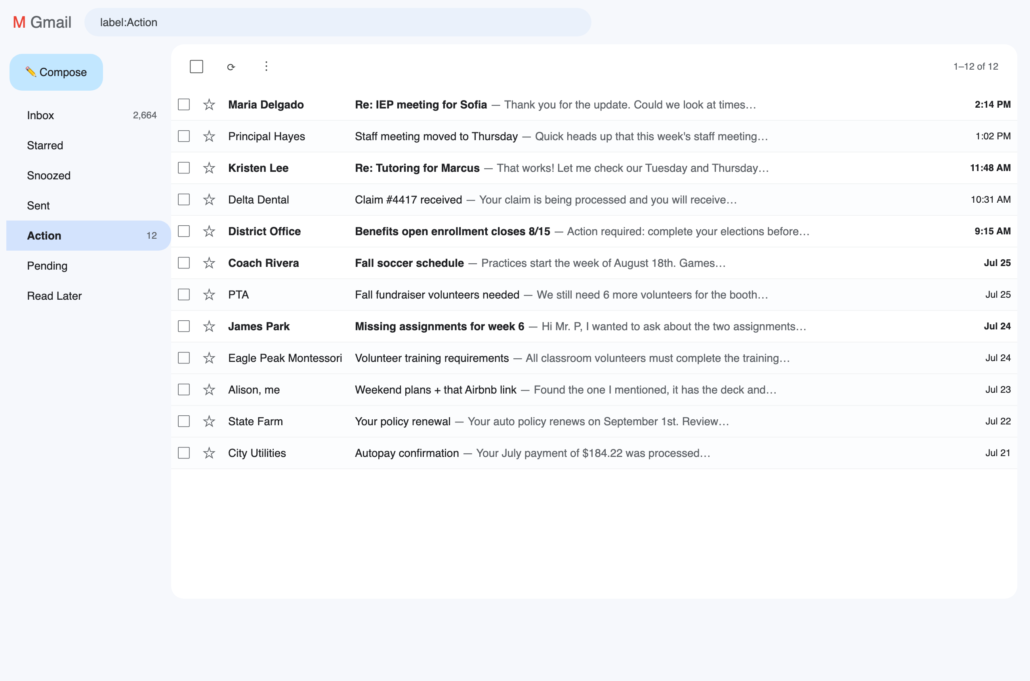Open 'Autopay confirmation' email
Viewport: 1030px width, 681px height.
click(x=594, y=453)
